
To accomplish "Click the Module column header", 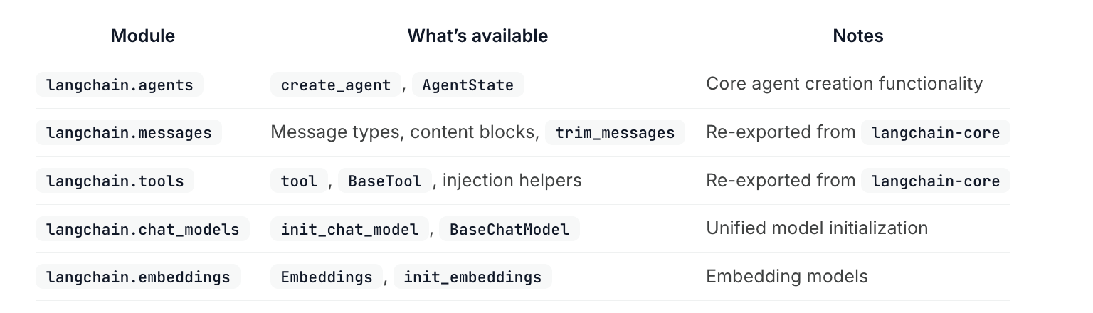I will pos(143,36).
